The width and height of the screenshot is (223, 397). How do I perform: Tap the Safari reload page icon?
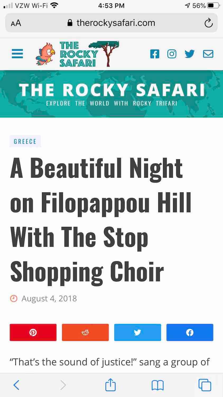(208, 23)
